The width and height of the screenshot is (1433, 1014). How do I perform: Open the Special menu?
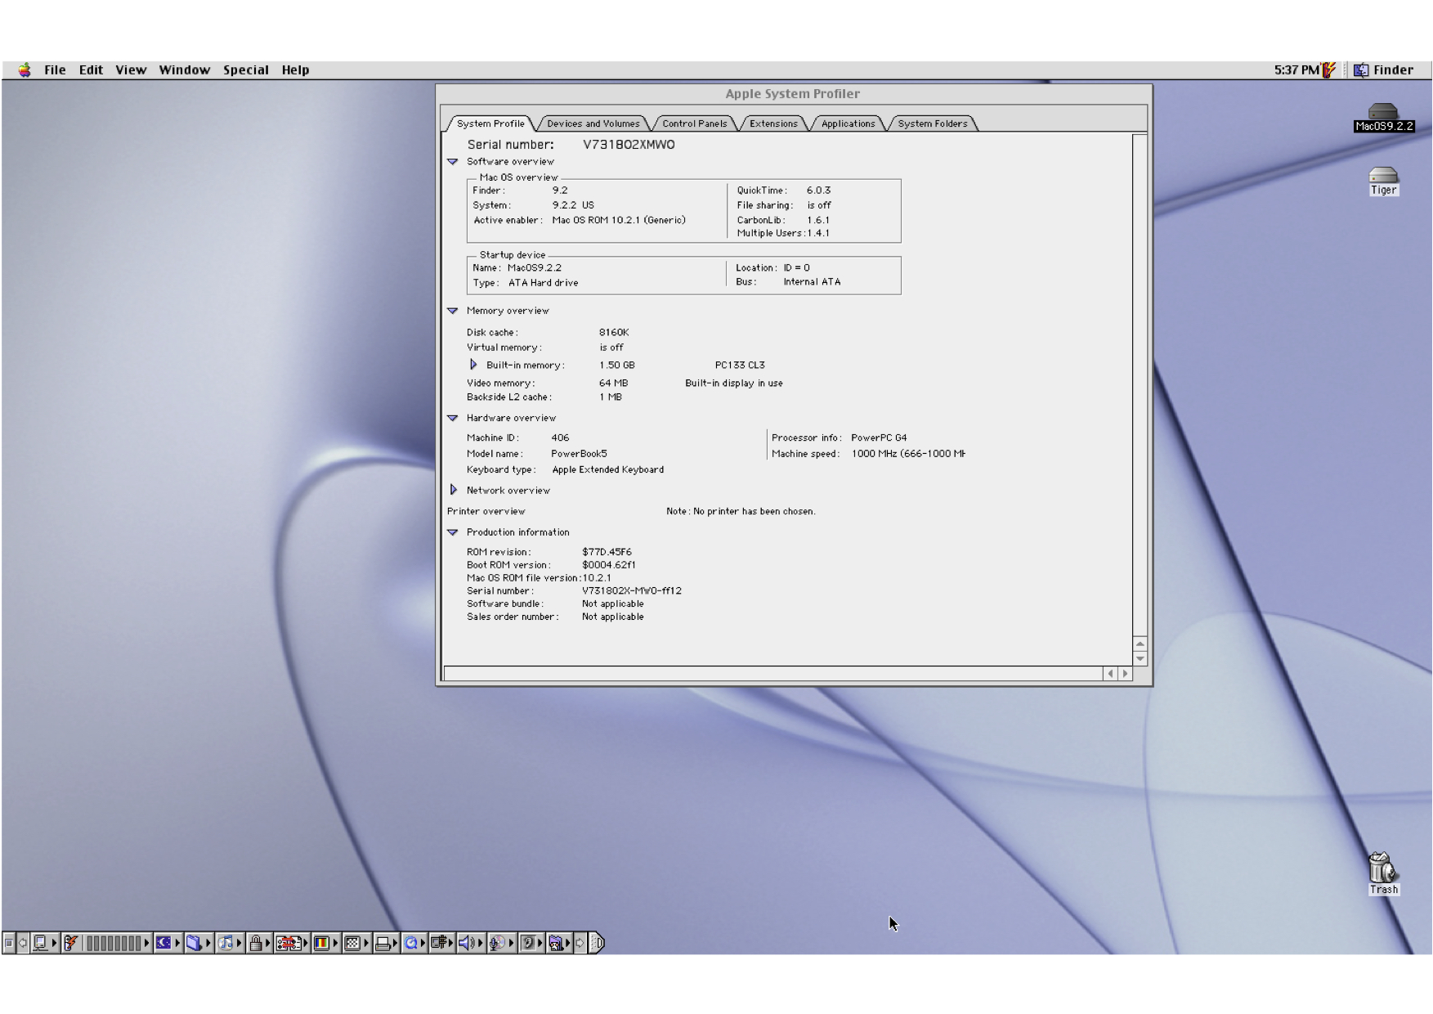point(246,70)
